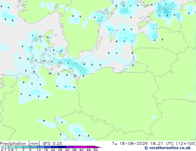This screenshot has width=196, height=151.
Task: Click the '35' legend scale label
Action: pyautogui.click(x=74, y=150)
